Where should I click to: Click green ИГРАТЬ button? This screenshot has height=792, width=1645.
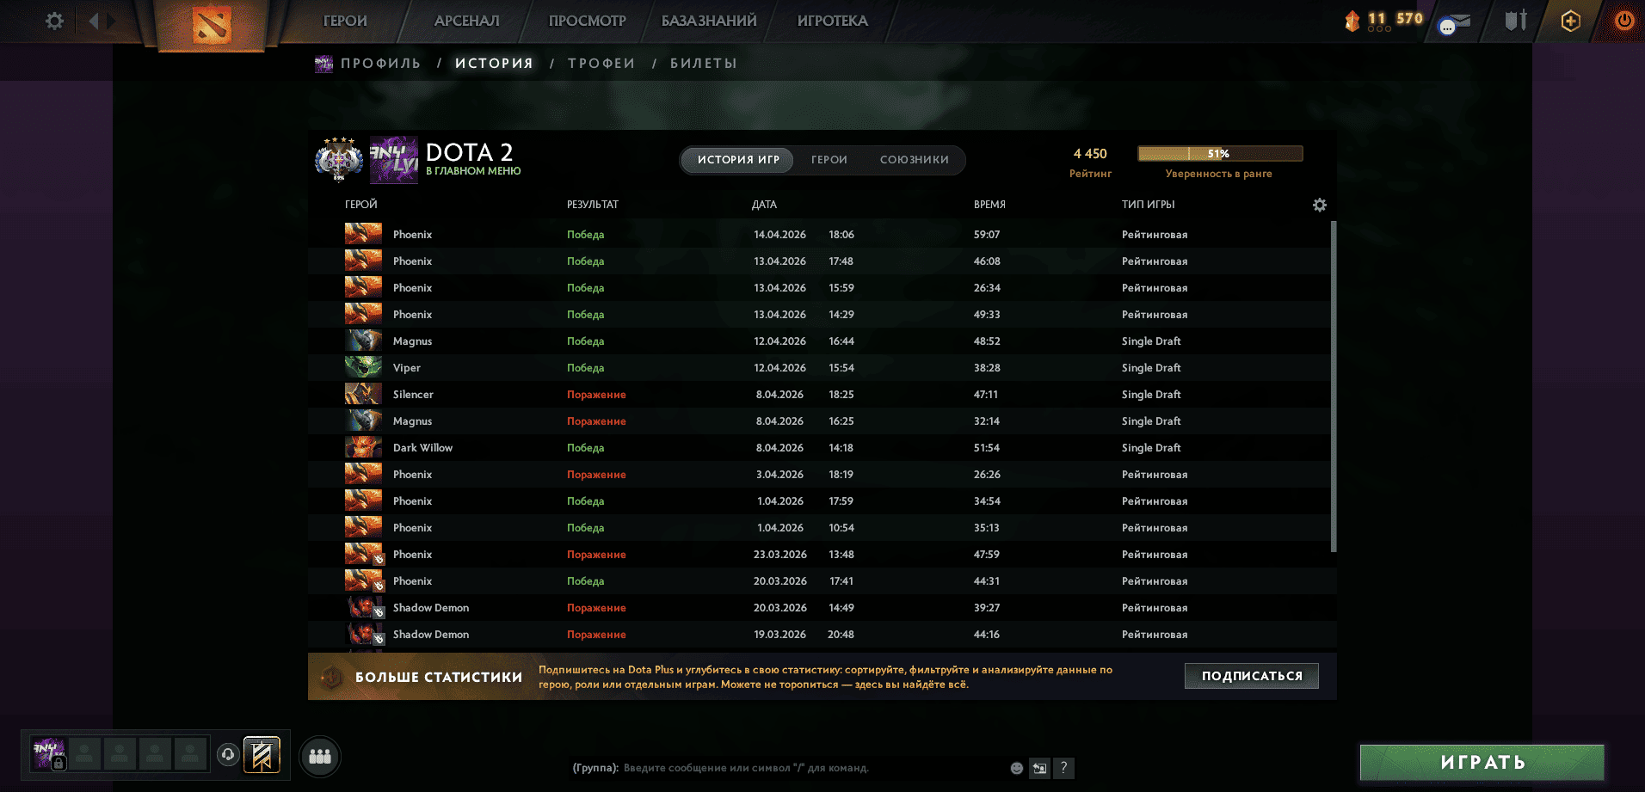tap(1482, 762)
